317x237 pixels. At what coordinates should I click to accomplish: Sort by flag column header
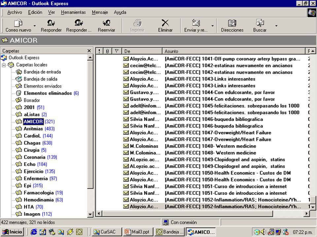click(117, 51)
